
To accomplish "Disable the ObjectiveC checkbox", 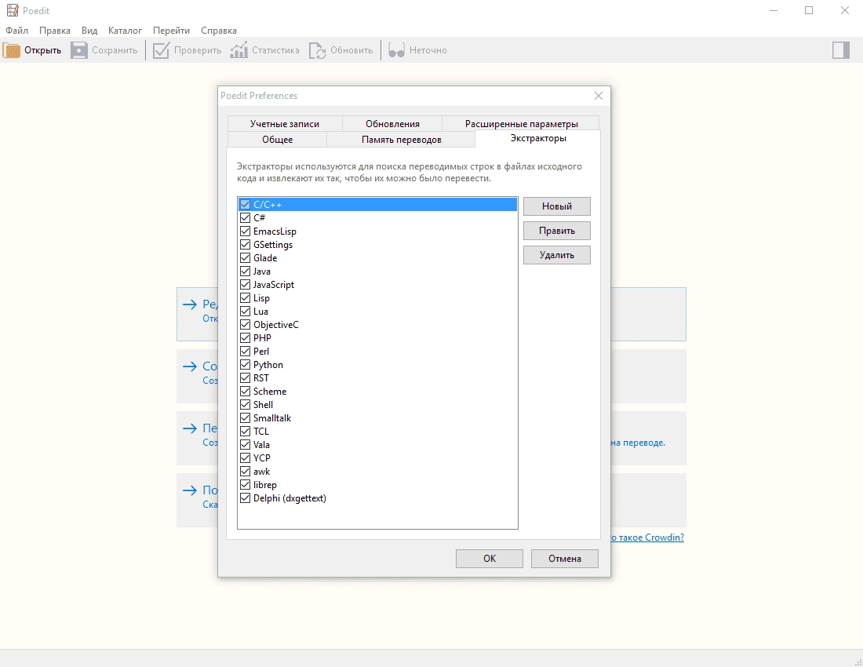I will point(245,325).
